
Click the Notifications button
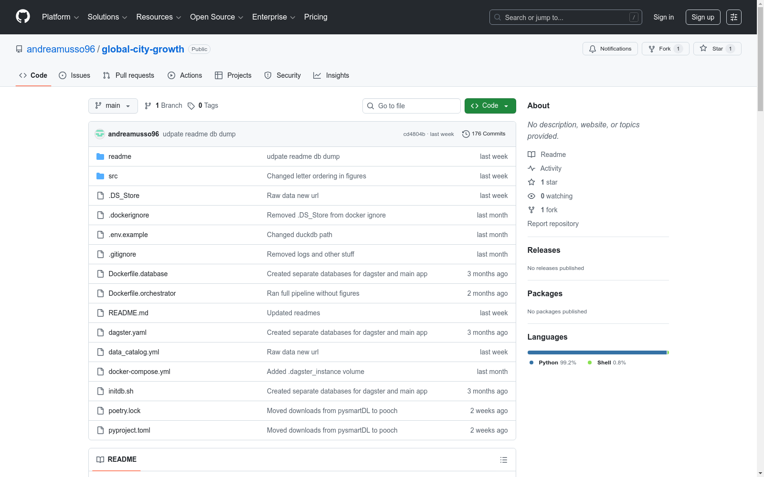(610, 49)
